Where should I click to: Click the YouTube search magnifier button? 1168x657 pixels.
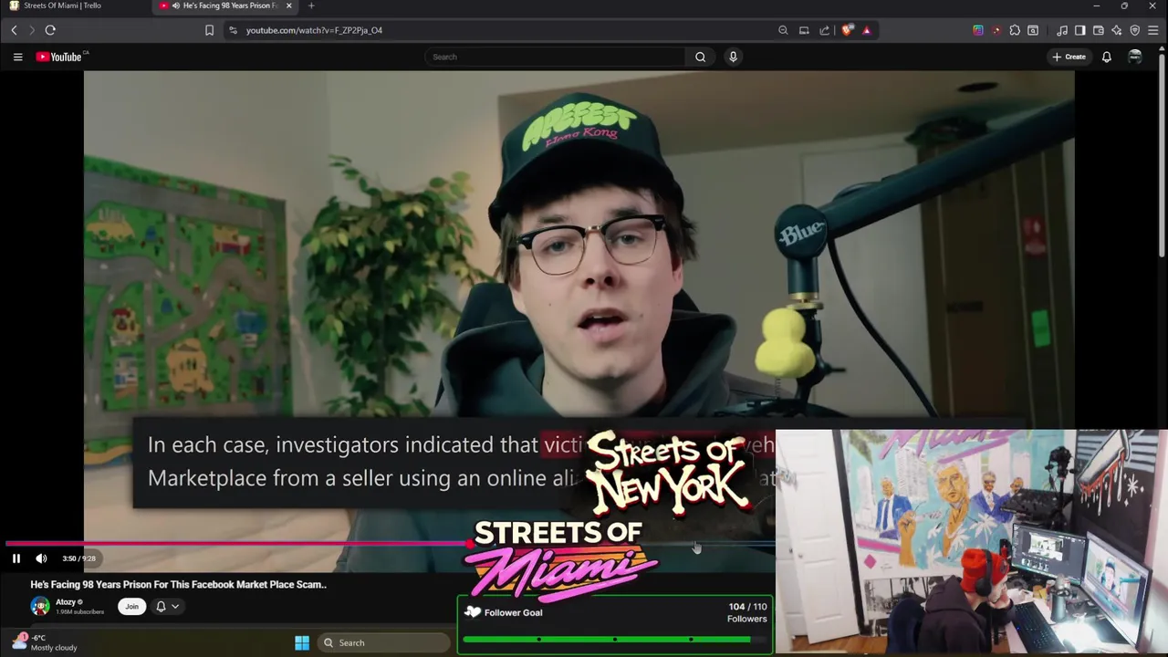[x=700, y=57]
